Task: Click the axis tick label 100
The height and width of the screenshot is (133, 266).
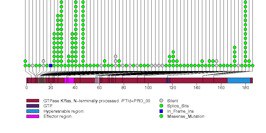Action: click(x=148, y=88)
